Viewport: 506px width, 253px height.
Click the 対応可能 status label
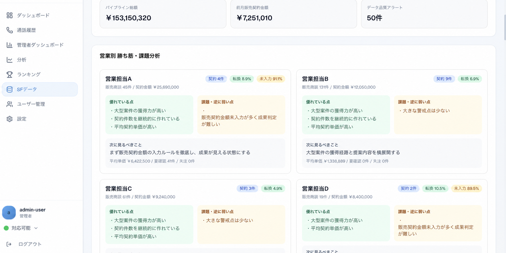tap(21, 228)
